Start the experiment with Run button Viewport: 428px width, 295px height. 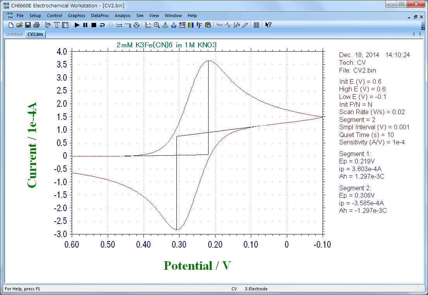coord(77,25)
